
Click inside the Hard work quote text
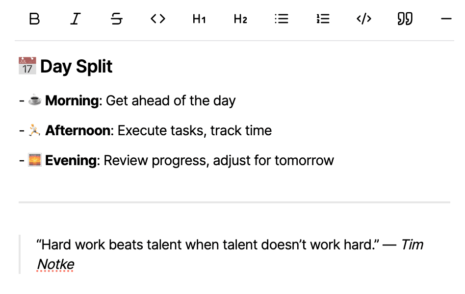(205, 245)
